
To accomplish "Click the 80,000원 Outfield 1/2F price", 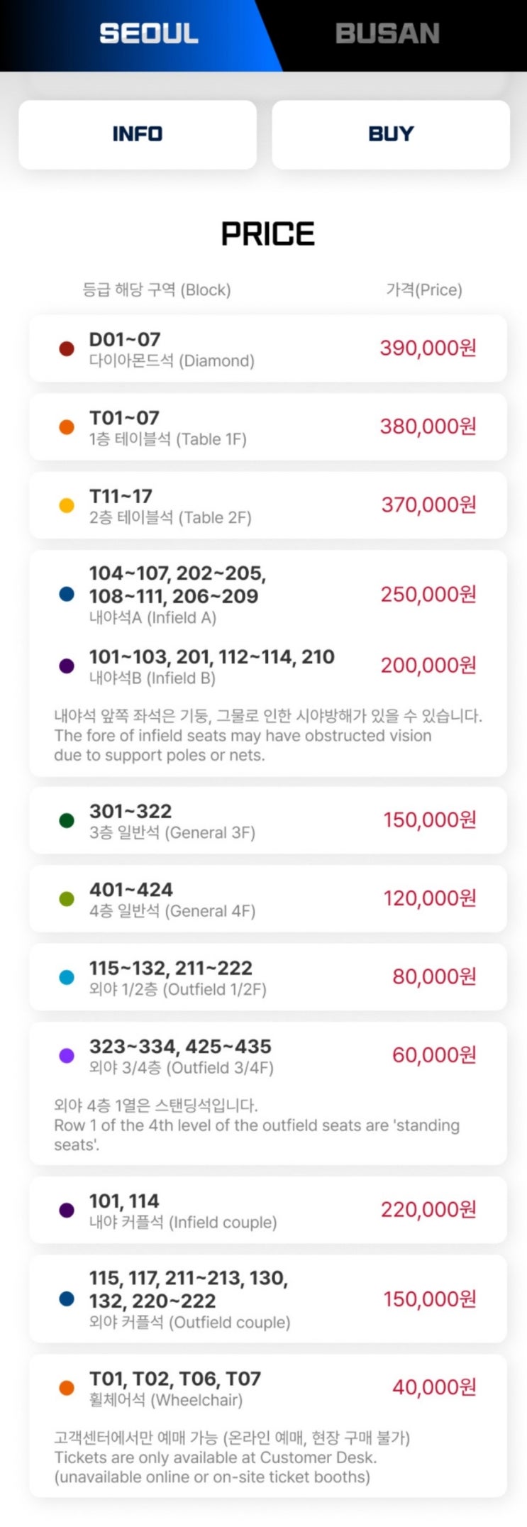I will coord(434,976).
